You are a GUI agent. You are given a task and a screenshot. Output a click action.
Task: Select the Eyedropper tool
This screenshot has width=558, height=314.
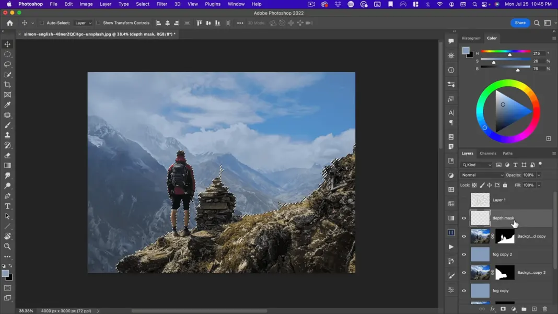pos(7,105)
